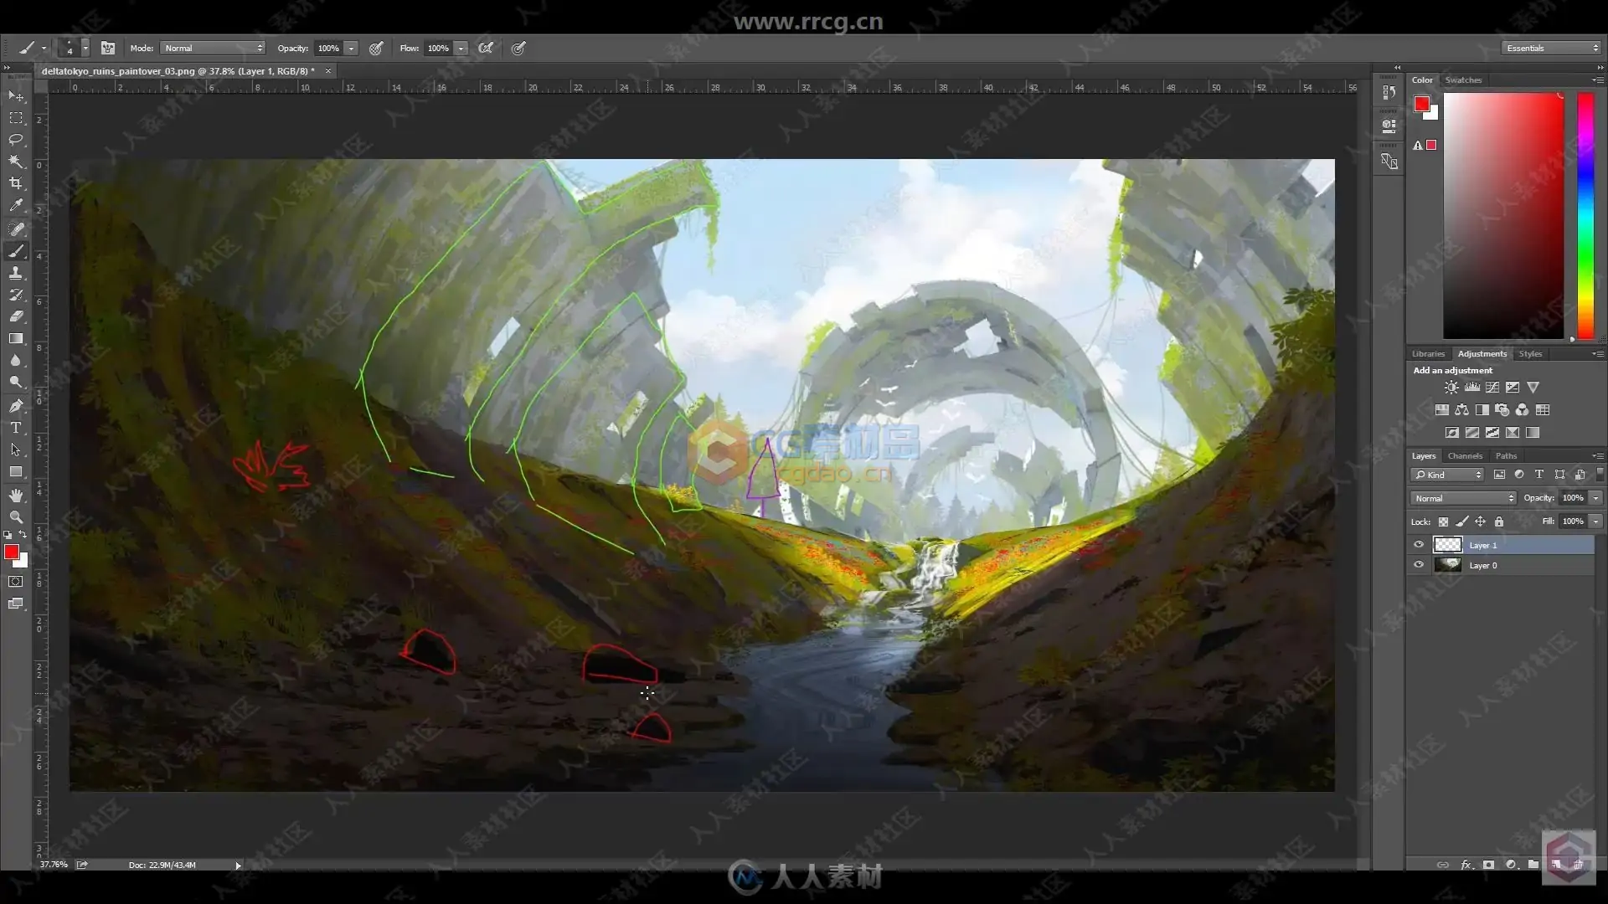Select the Dodge tool
Screen dimensions: 1608x904
[x=16, y=382]
